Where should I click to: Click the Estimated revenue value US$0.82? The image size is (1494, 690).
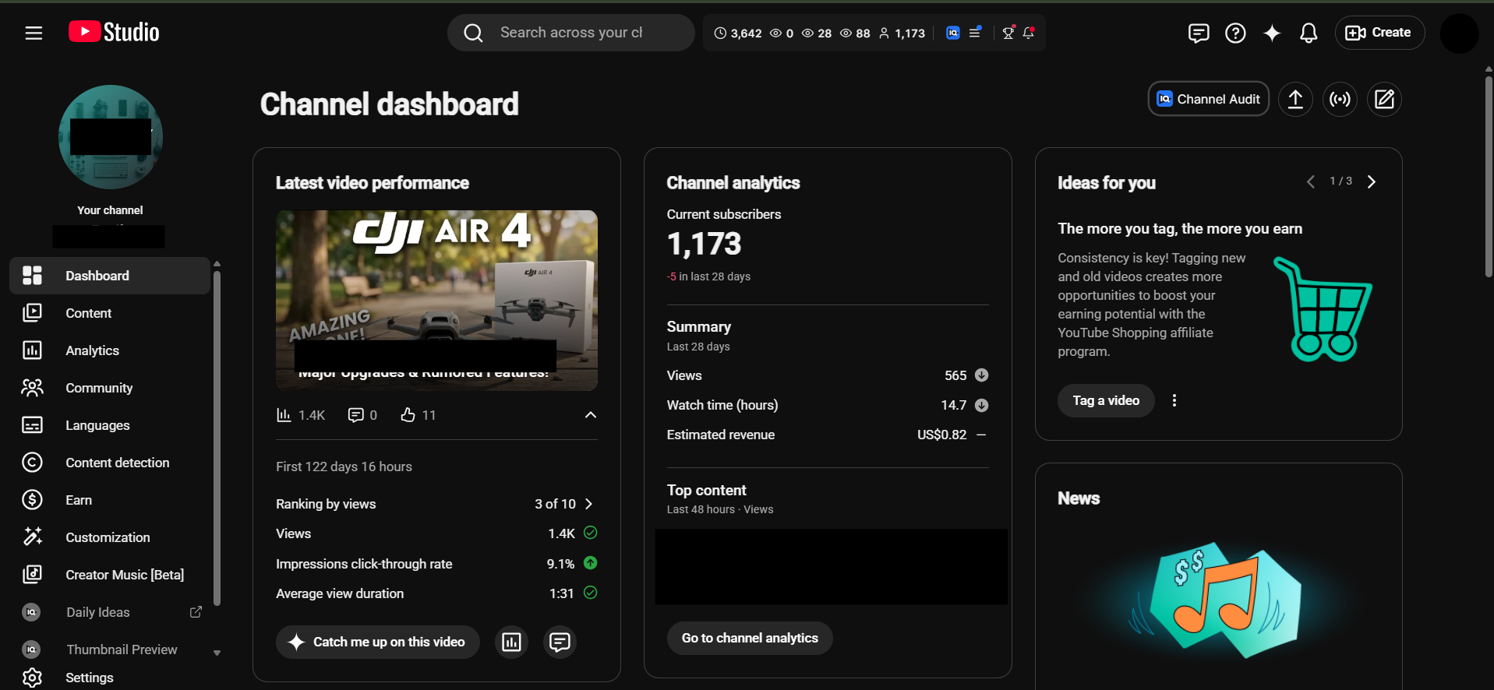pos(941,435)
